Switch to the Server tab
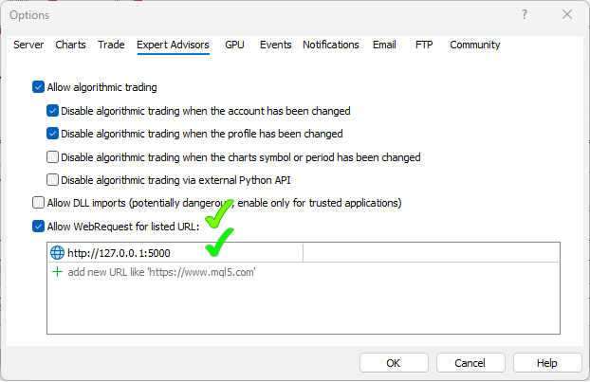Viewport: 590px width, 382px height. coord(28,45)
